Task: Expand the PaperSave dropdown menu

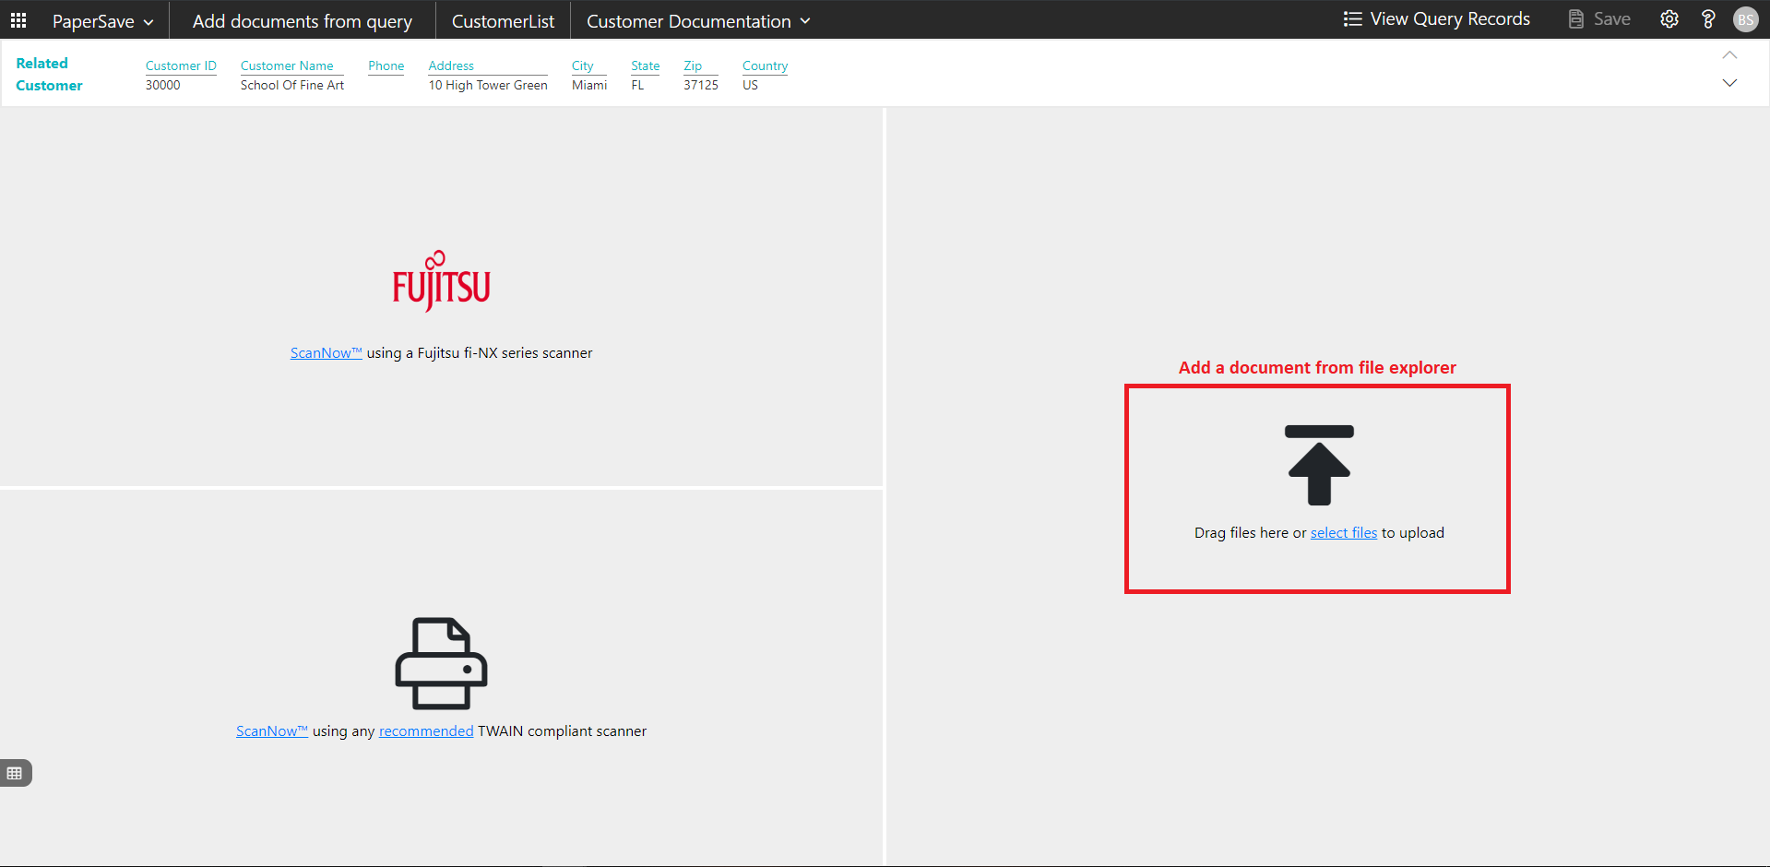Action: click(x=102, y=21)
